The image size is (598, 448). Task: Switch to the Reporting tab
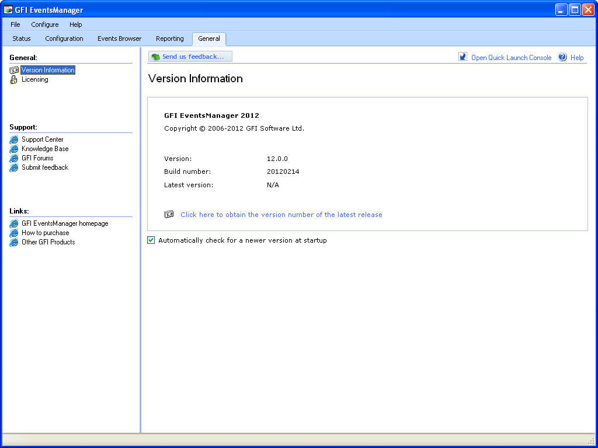click(x=170, y=38)
